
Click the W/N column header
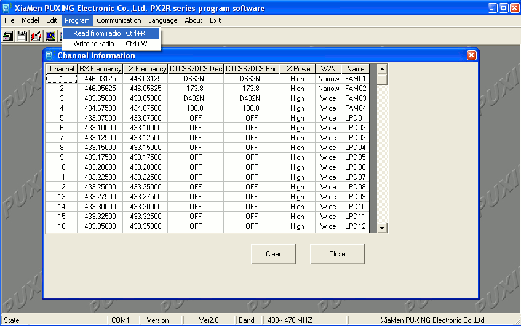(328, 69)
